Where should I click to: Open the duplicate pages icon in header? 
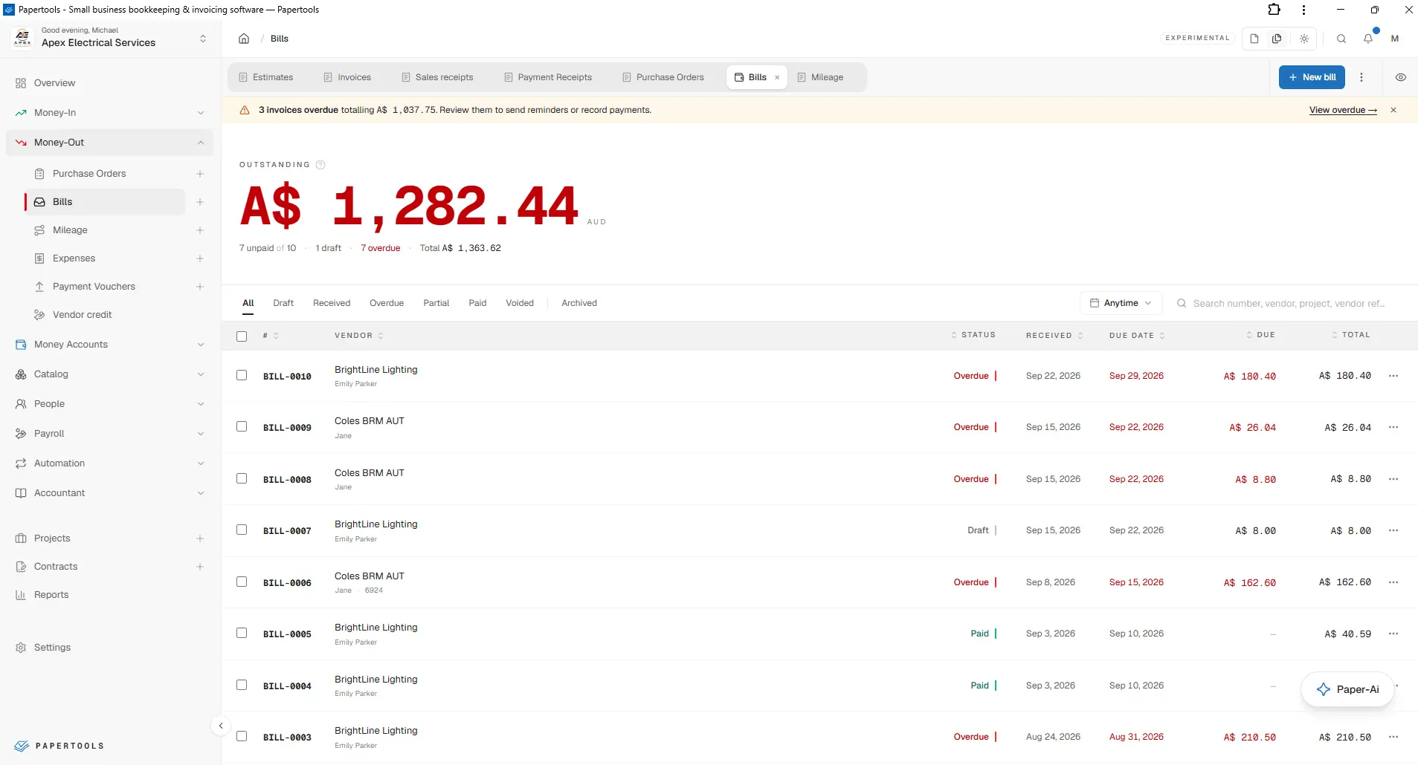pos(1277,39)
